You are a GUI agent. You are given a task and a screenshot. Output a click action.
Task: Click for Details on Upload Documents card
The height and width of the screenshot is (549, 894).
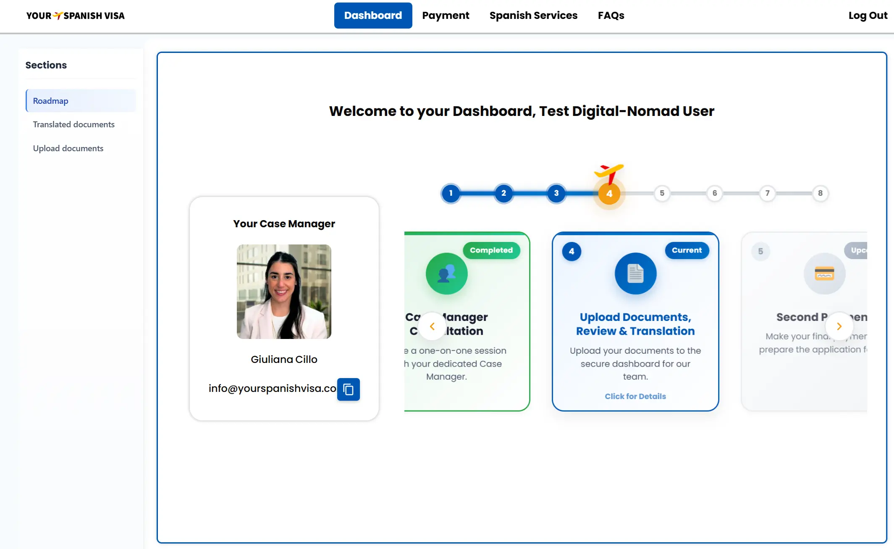[x=635, y=396]
